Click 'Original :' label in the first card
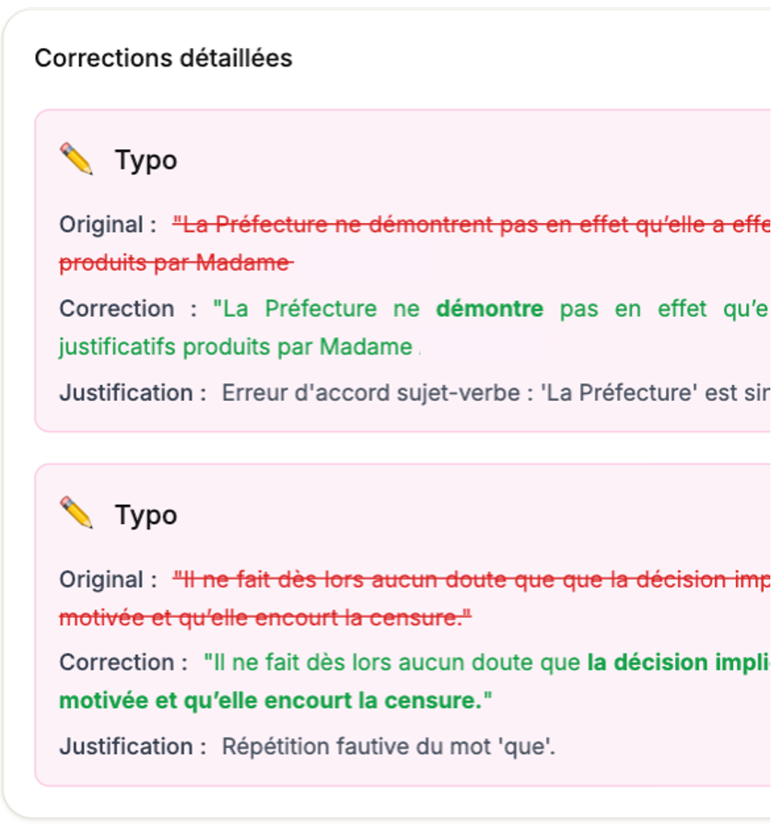This screenshot has width=771, height=828. (x=101, y=225)
